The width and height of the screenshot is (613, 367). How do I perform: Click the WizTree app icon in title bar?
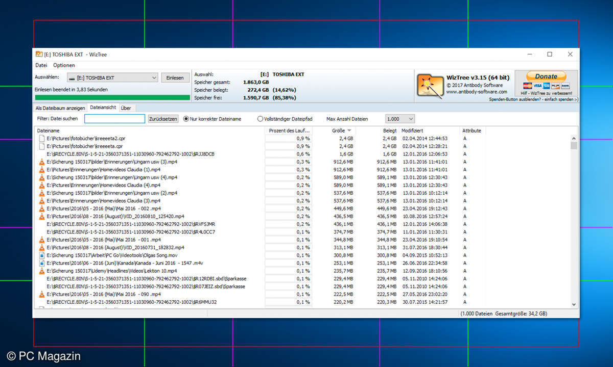[39, 55]
